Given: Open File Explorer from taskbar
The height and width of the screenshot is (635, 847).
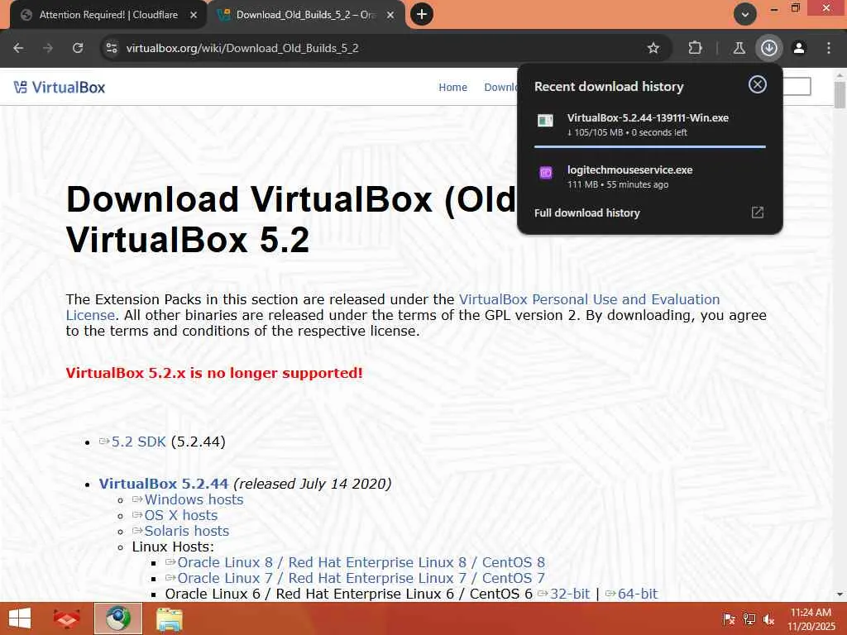Looking at the screenshot, I should (x=170, y=618).
